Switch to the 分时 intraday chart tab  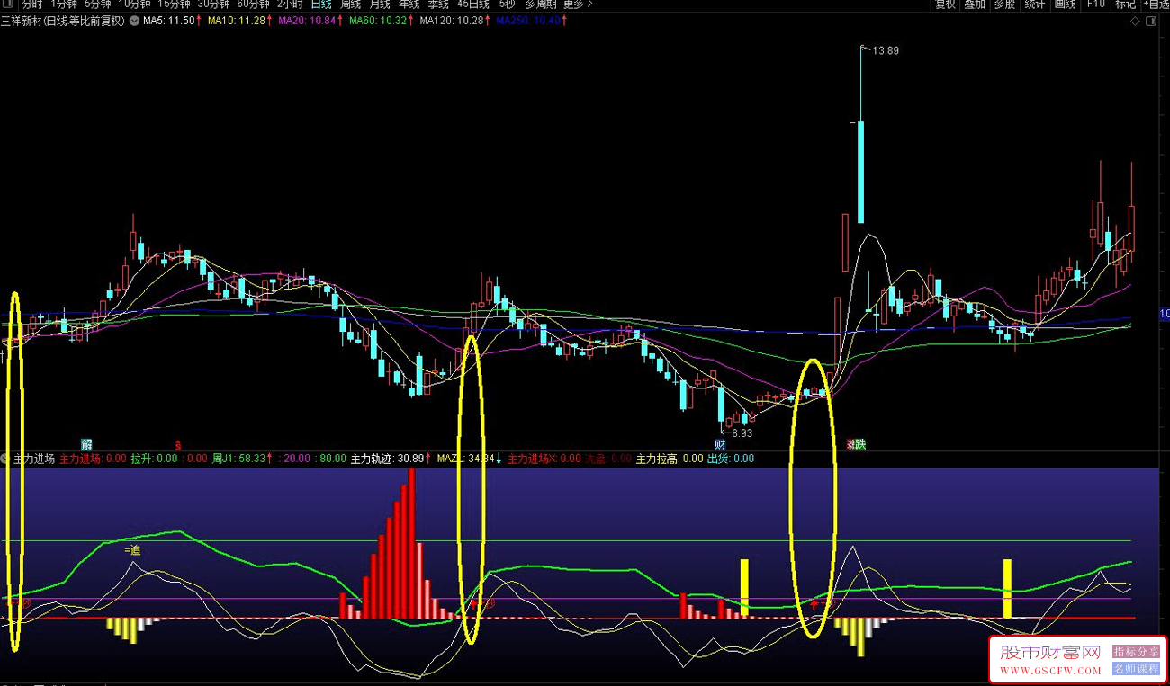(32, 4)
